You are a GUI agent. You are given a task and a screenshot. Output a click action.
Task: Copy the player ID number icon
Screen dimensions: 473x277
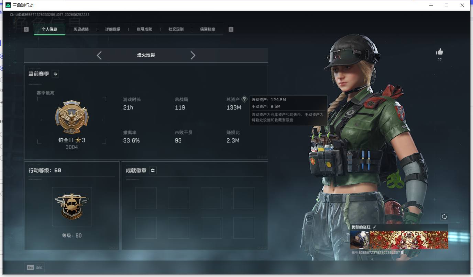coord(403,253)
